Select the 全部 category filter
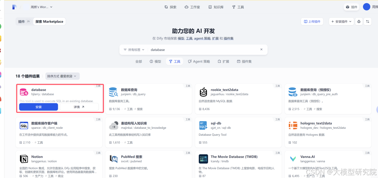This screenshot has height=178, width=378. tap(139, 61)
